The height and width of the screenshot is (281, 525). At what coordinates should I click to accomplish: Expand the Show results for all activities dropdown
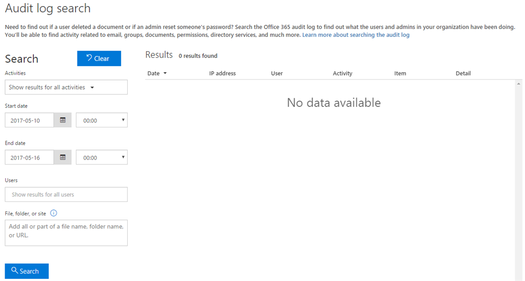pos(66,87)
